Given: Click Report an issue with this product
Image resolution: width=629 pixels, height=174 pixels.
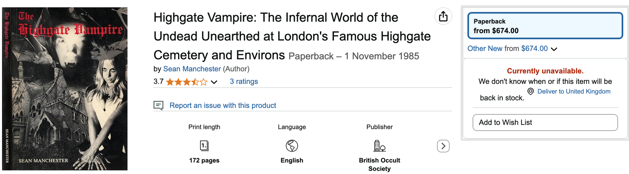Looking at the screenshot, I should (223, 105).
